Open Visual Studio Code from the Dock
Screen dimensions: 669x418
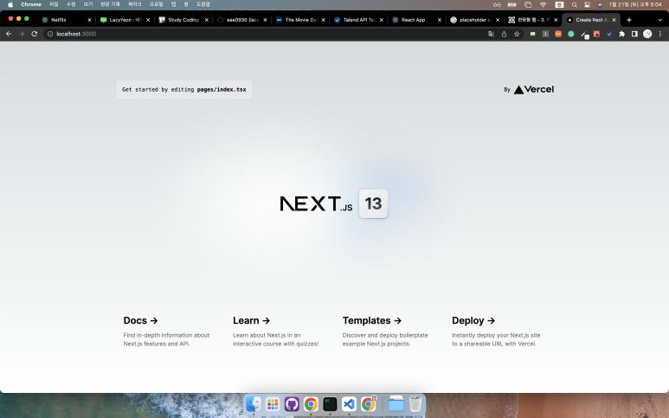[x=349, y=404]
